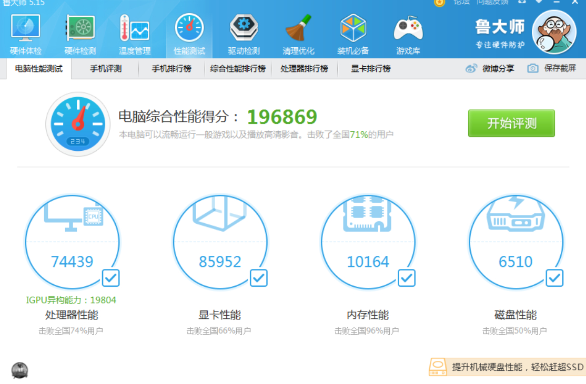
Task: Click the 显卡性能 label
Action: [220, 315]
